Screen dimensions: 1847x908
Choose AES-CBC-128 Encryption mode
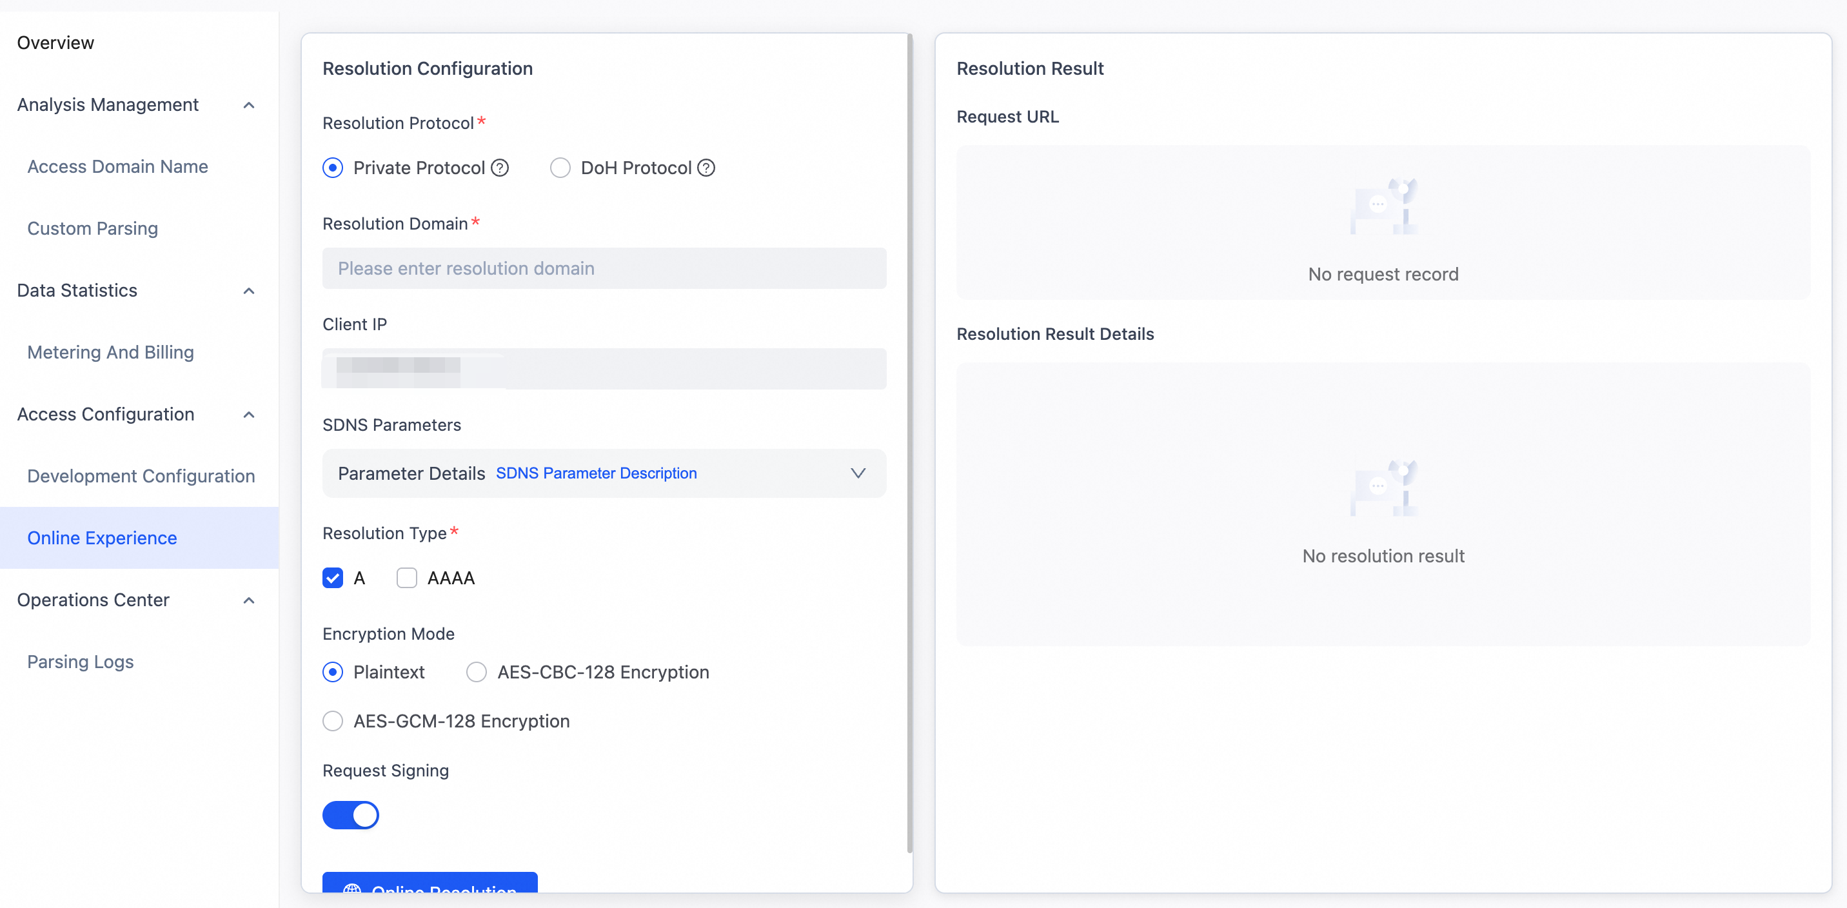477,672
